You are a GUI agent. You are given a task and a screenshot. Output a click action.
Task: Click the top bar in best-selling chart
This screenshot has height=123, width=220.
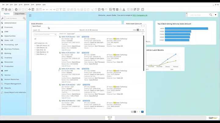(186, 29)
